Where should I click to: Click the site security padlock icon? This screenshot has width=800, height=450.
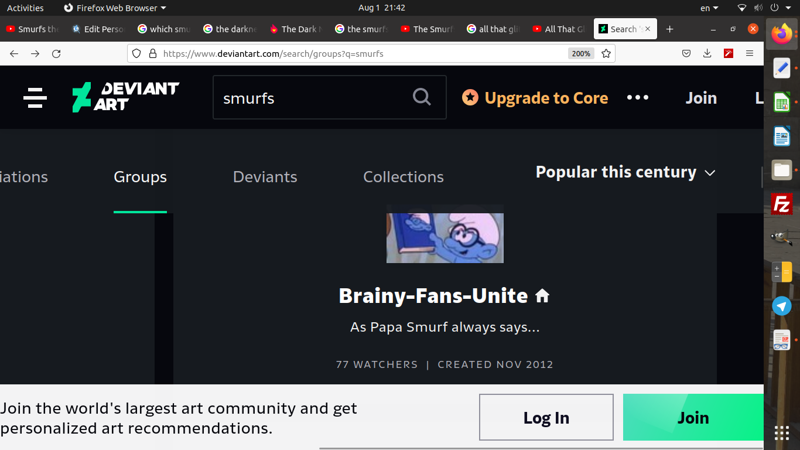tap(153, 53)
